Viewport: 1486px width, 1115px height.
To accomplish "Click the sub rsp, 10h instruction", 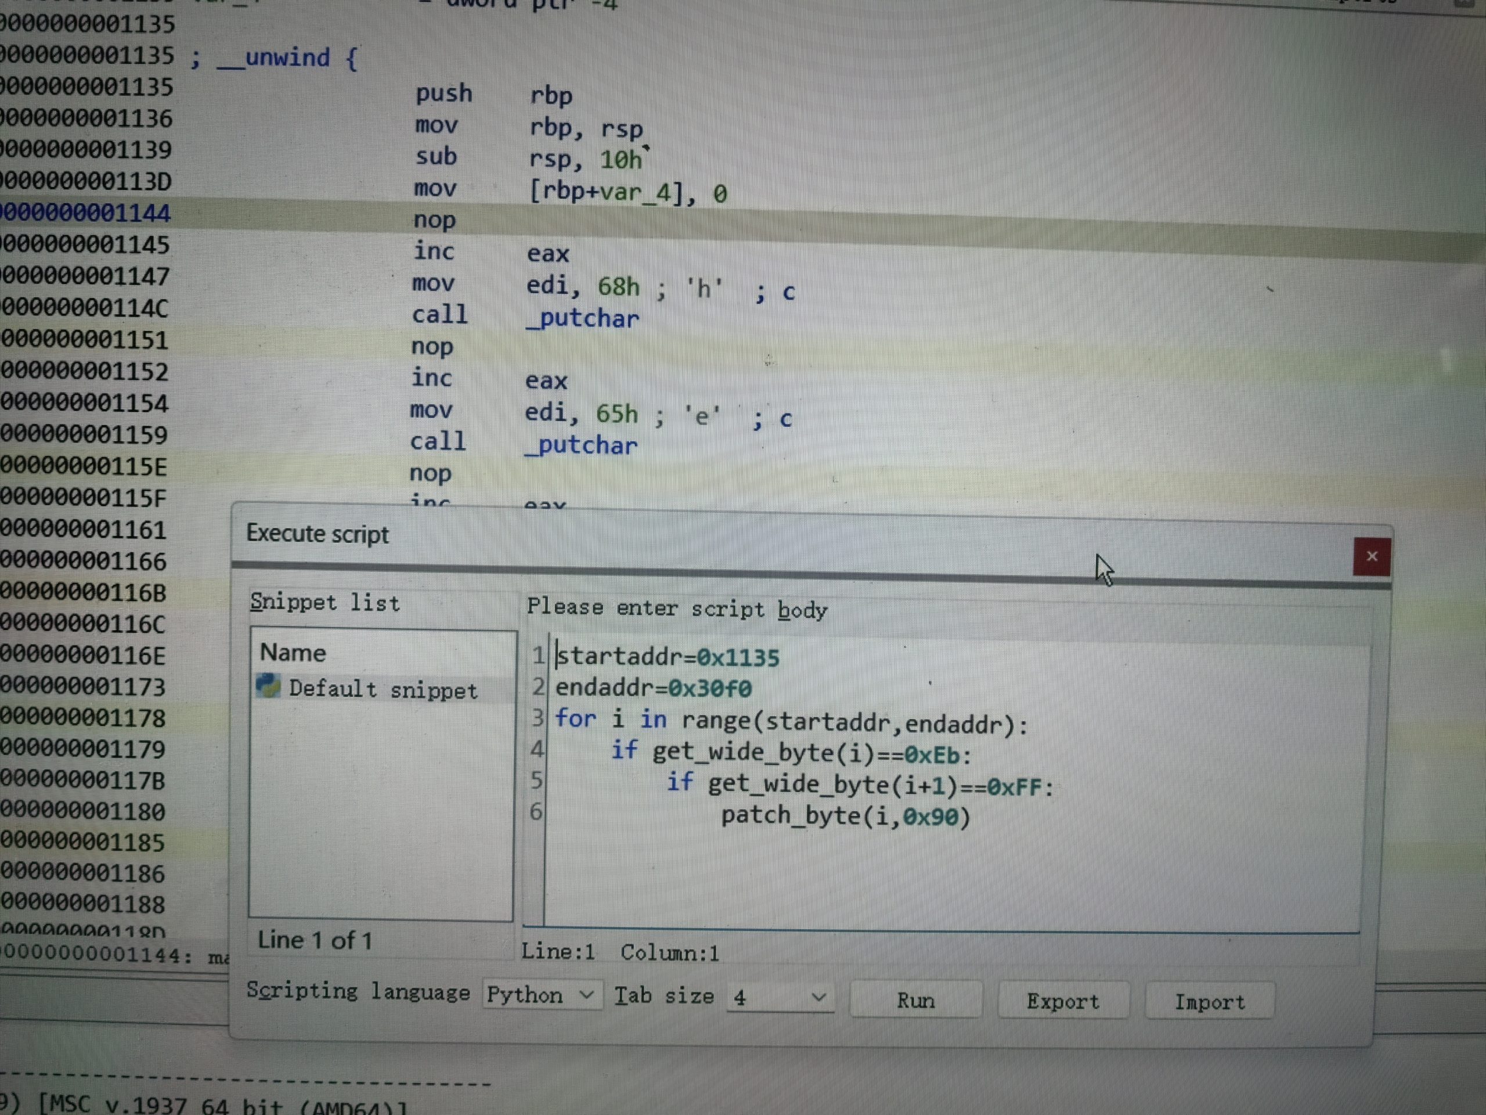I will coord(529,158).
